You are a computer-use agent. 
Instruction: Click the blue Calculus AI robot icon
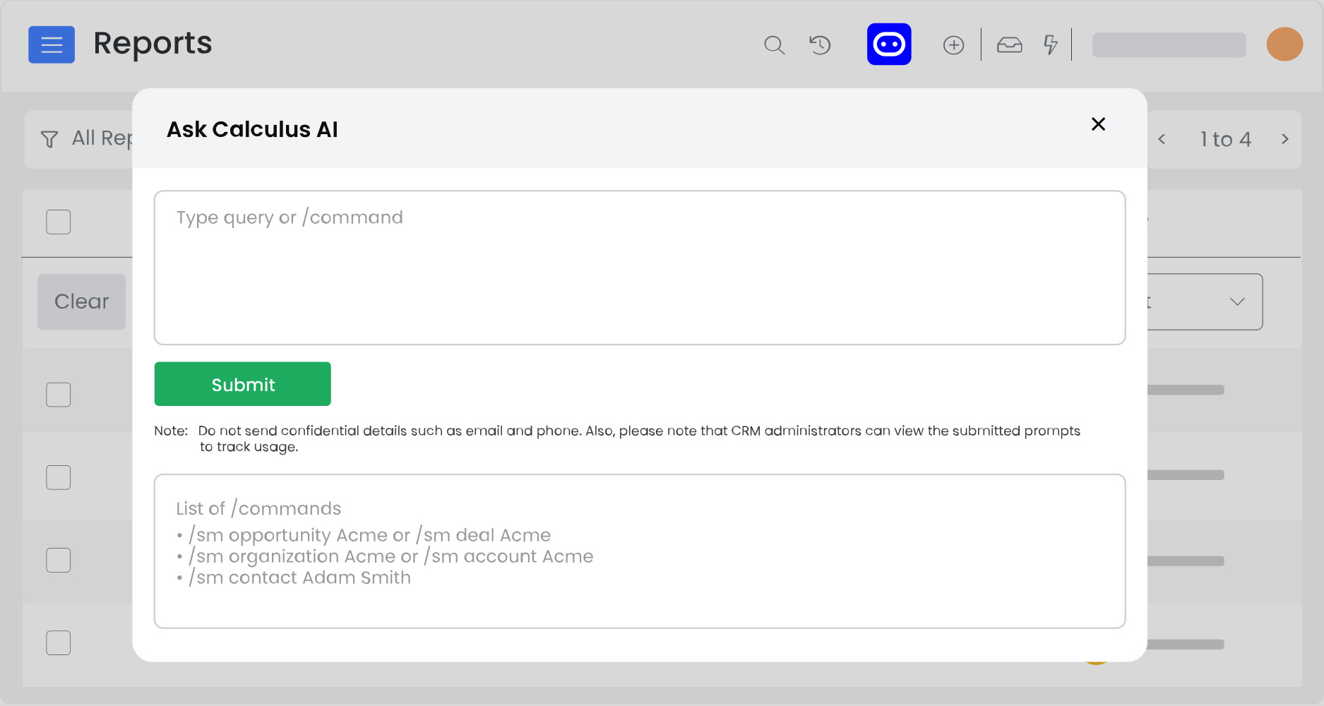coord(889,44)
